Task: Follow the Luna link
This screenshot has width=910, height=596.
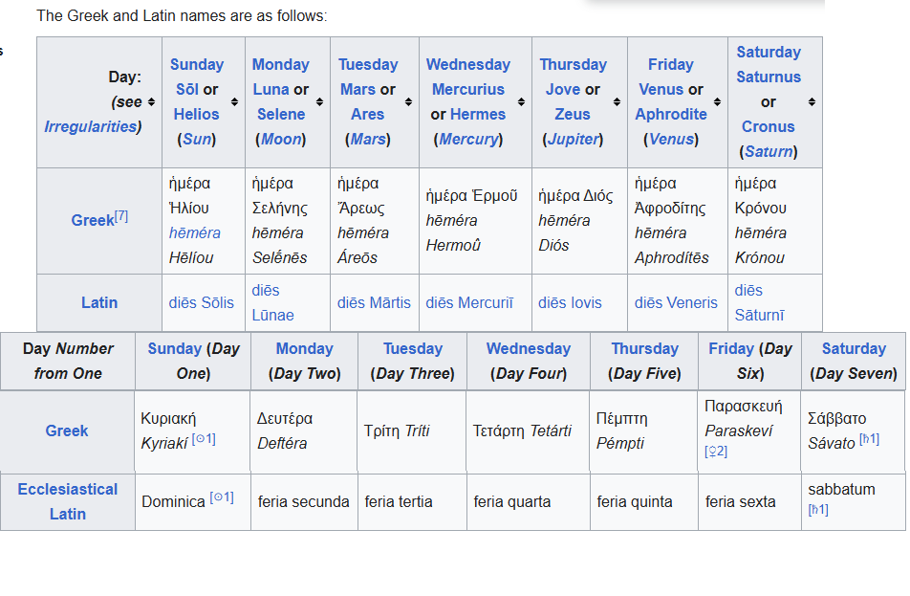Action: [x=271, y=90]
